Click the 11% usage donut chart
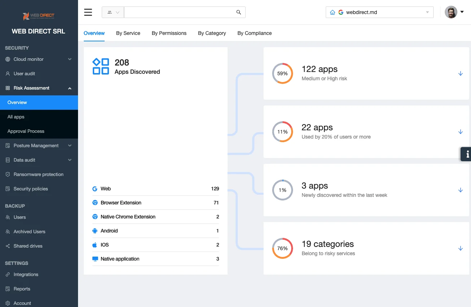This screenshot has height=307, width=471. (283, 132)
